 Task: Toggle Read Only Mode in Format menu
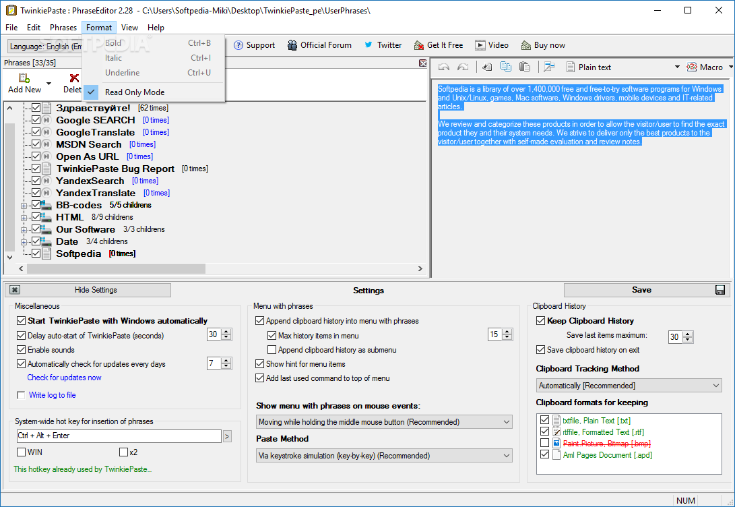tap(154, 92)
